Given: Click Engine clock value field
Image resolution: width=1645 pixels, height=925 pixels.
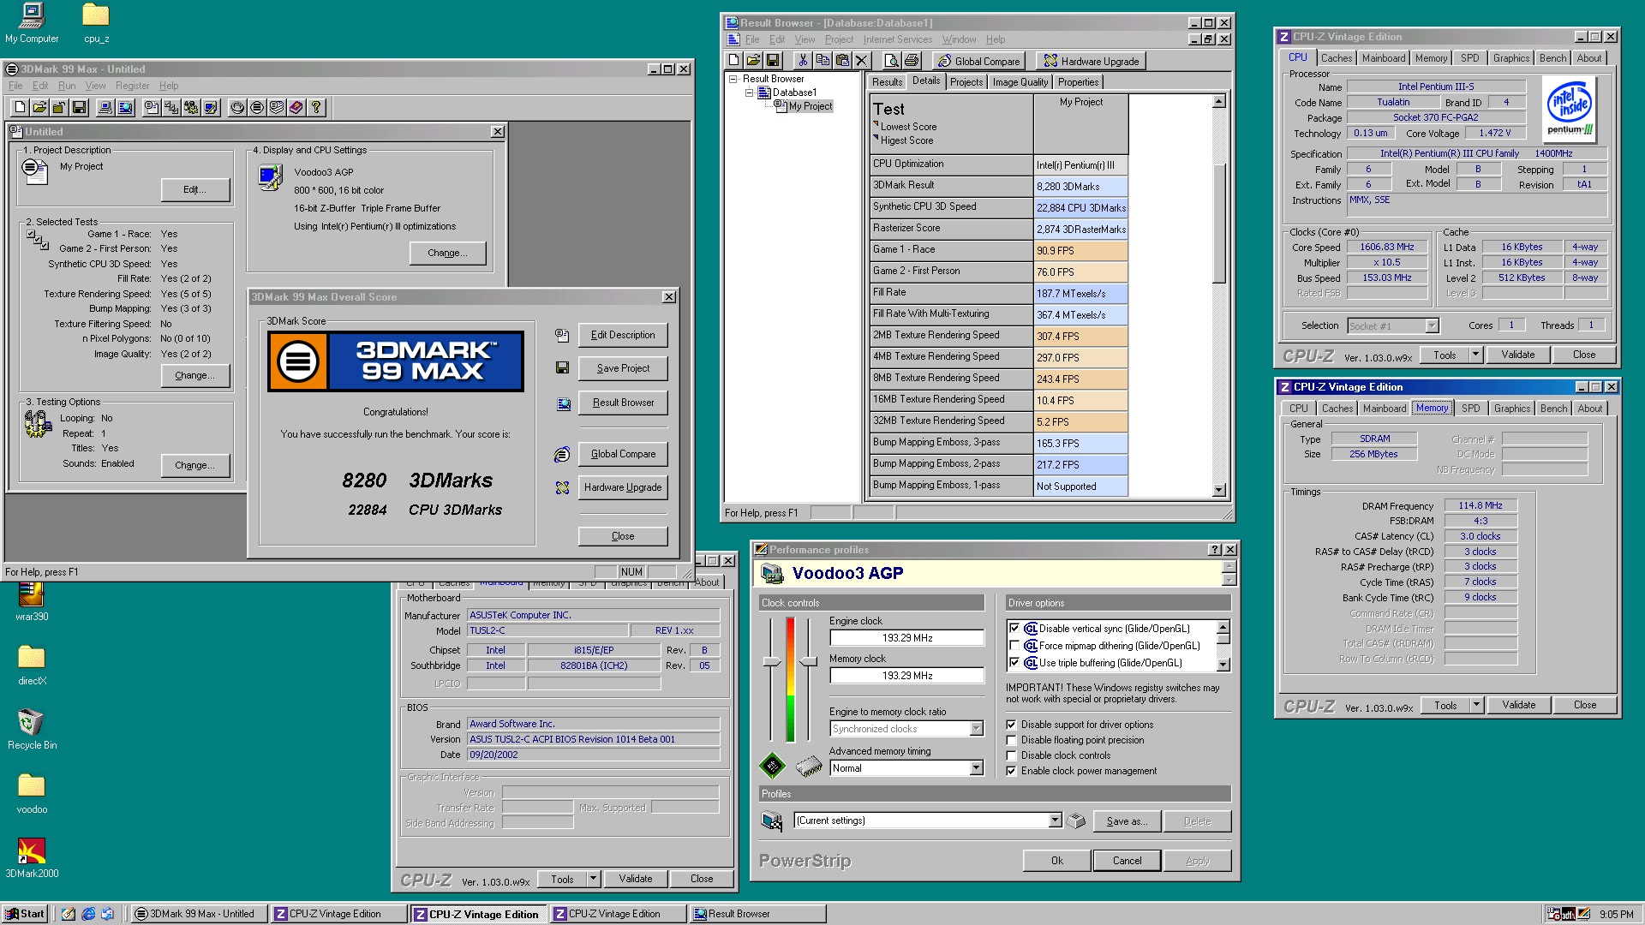Looking at the screenshot, I should [x=906, y=638].
